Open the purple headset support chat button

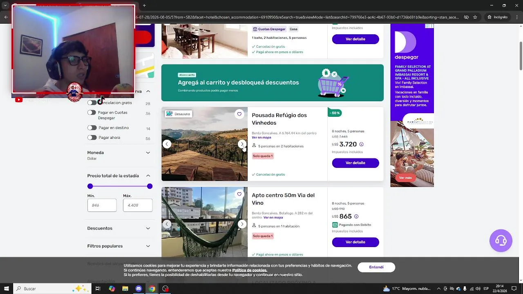coord(501,241)
